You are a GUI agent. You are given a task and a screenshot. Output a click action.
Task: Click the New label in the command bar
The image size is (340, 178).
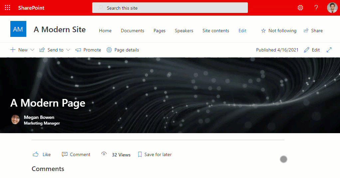tap(23, 50)
